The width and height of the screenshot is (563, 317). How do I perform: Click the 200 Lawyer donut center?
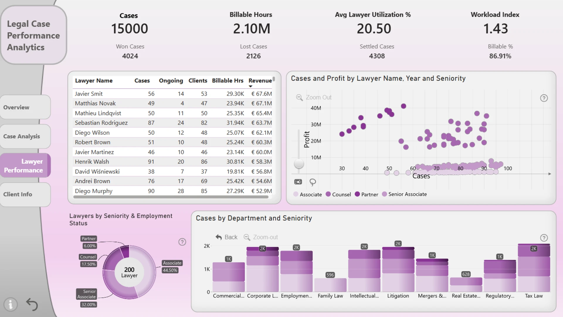coord(129,272)
